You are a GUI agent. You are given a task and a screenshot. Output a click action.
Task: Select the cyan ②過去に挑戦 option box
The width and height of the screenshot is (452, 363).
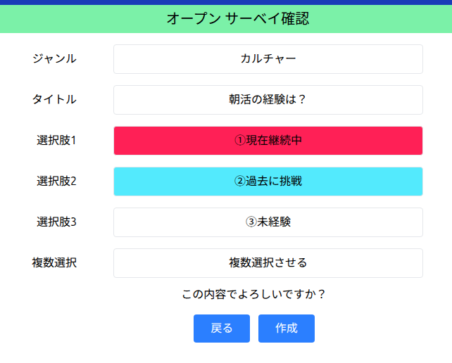[268, 181]
